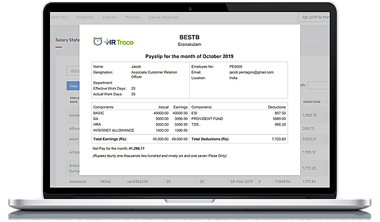This screenshot has height=222, width=380.
Task: Select the INTERNET ALLOWANCE component label
Action: (x=114, y=130)
